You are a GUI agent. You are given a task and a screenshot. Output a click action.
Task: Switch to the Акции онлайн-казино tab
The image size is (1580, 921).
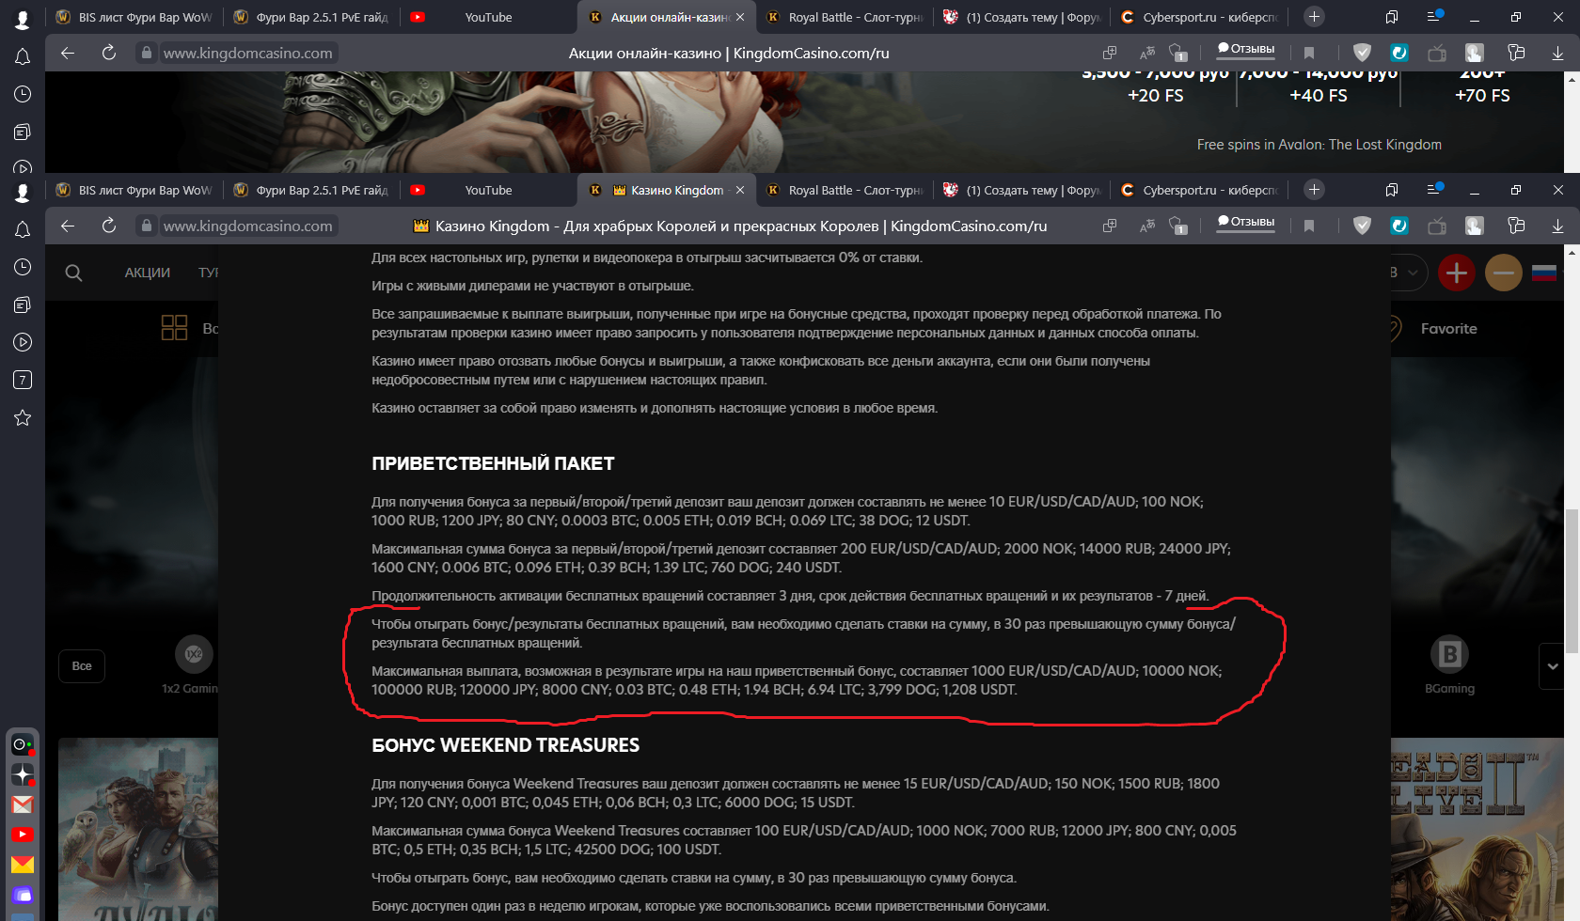670,17
